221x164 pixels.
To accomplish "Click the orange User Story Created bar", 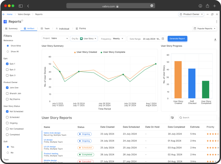I will 178,79.
